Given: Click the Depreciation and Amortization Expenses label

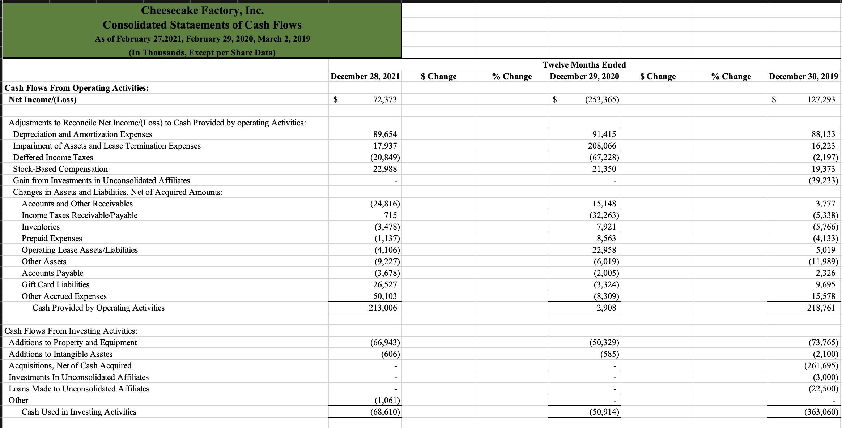Looking at the screenshot, I should 82,134.
